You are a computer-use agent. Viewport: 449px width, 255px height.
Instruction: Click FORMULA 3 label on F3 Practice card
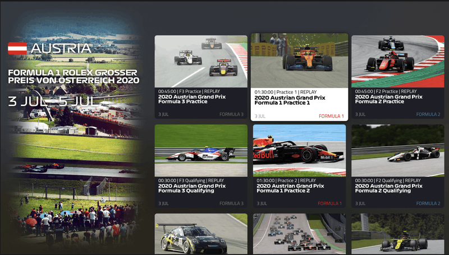click(231, 114)
